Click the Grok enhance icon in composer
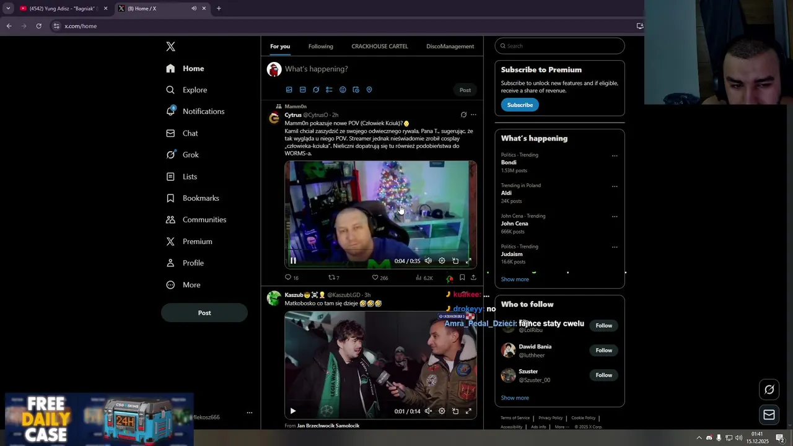The height and width of the screenshot is (446, 793). (316, 90)
